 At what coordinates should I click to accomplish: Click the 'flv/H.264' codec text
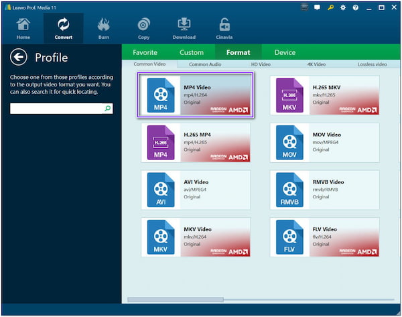tap(322, 237)
